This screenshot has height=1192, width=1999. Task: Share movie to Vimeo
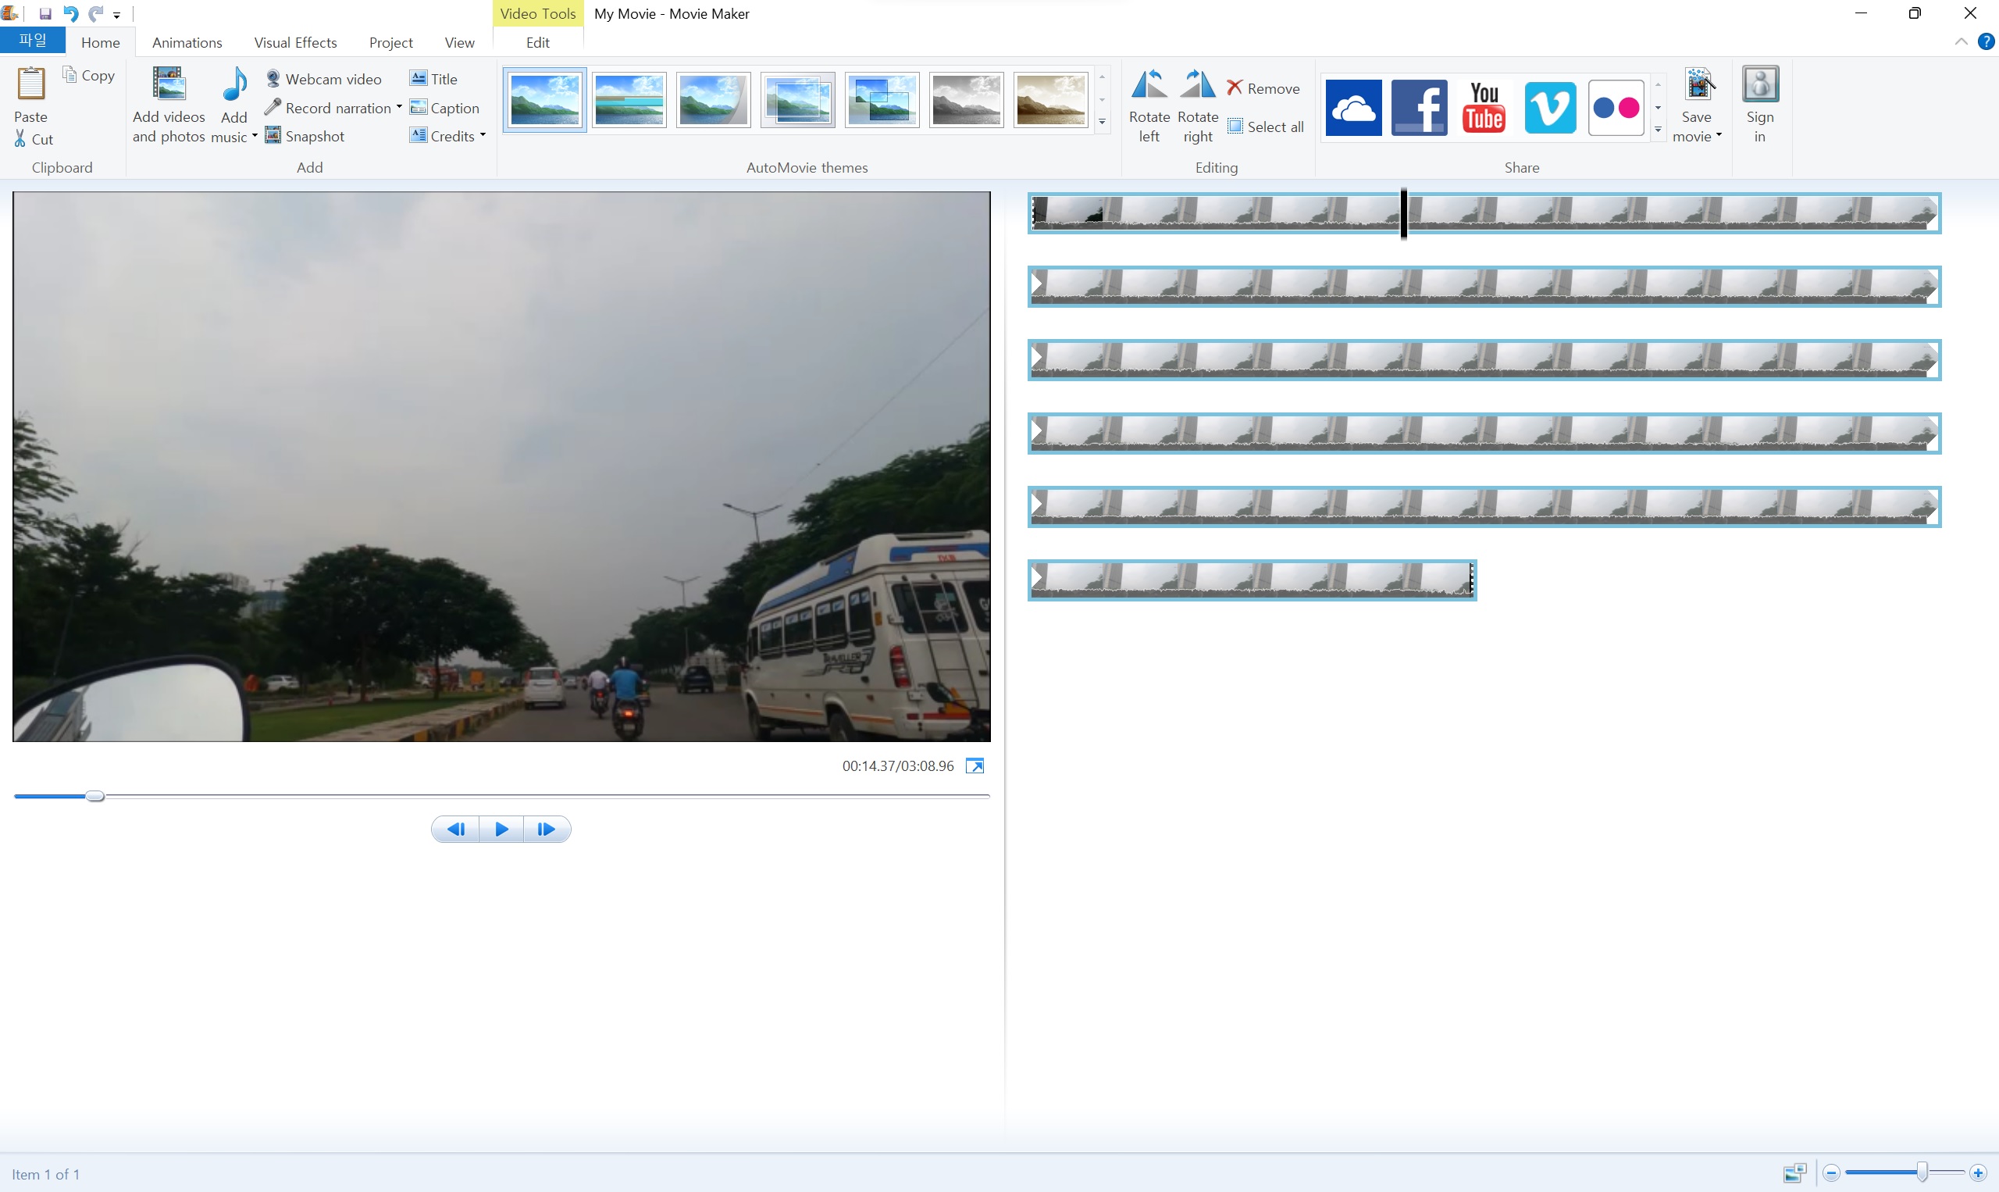pos(1549,107)
